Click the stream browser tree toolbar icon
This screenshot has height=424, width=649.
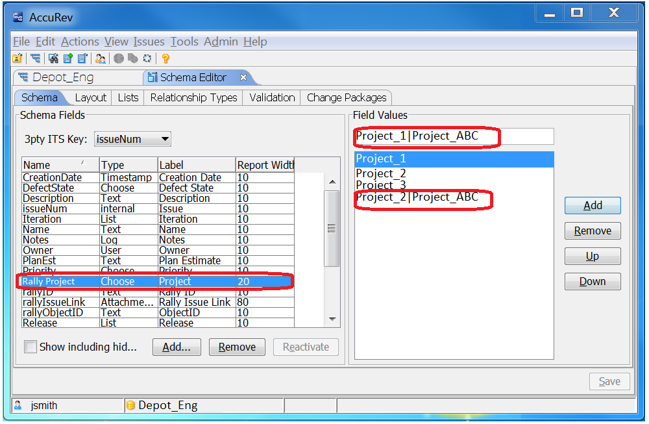click(35, 58)
